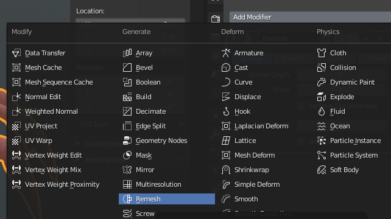391x219 pixels.
Task: Click the Cloth physics icon
Action: click(x=322, y=53)
